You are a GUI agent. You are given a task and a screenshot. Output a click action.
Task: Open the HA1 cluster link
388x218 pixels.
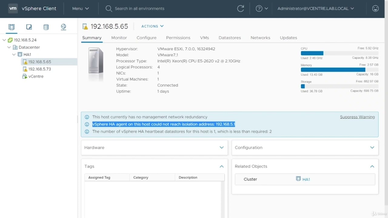click(306, 179)
